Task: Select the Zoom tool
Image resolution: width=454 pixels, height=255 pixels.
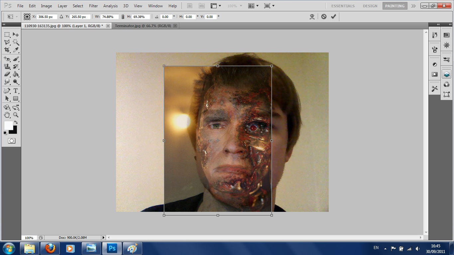Action: [16, 115]
